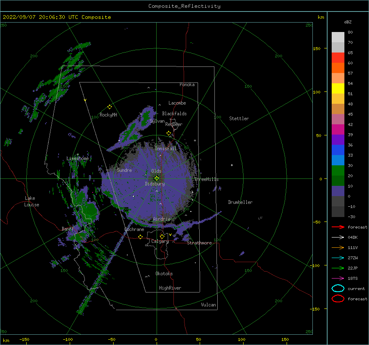Click the 18TS legend text
Image resolution: width=369 pixels, height=345 pixels.
click(353, 279)
